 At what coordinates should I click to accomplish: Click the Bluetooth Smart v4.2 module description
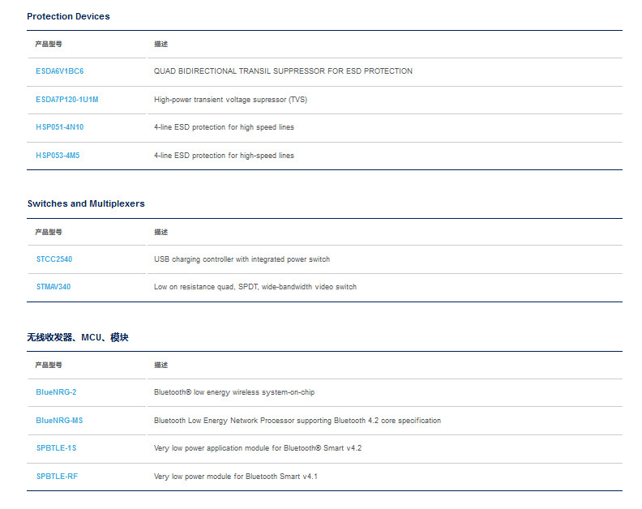tap(258, 448)
